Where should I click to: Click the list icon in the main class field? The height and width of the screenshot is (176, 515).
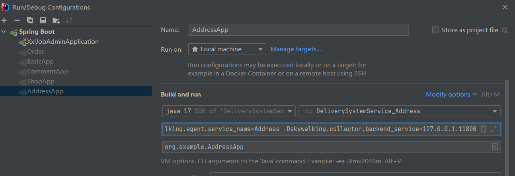[x=495, y=147]
